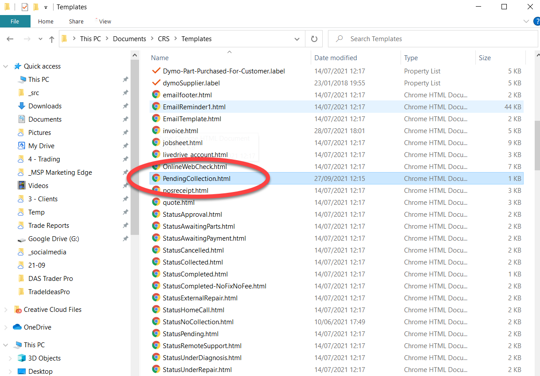Expand the OneDrive tree node
Screen dimensions: 540x376
(x=6, y=327)
